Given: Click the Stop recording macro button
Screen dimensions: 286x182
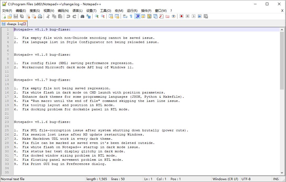Looking at the screenshot, I should (187, 16).
